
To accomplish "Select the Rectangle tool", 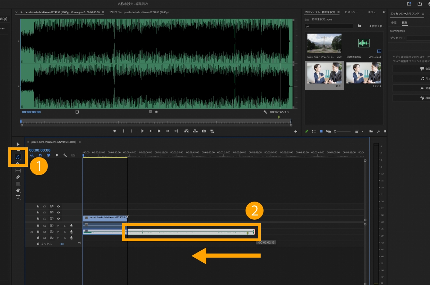I will tap(18, 184).
